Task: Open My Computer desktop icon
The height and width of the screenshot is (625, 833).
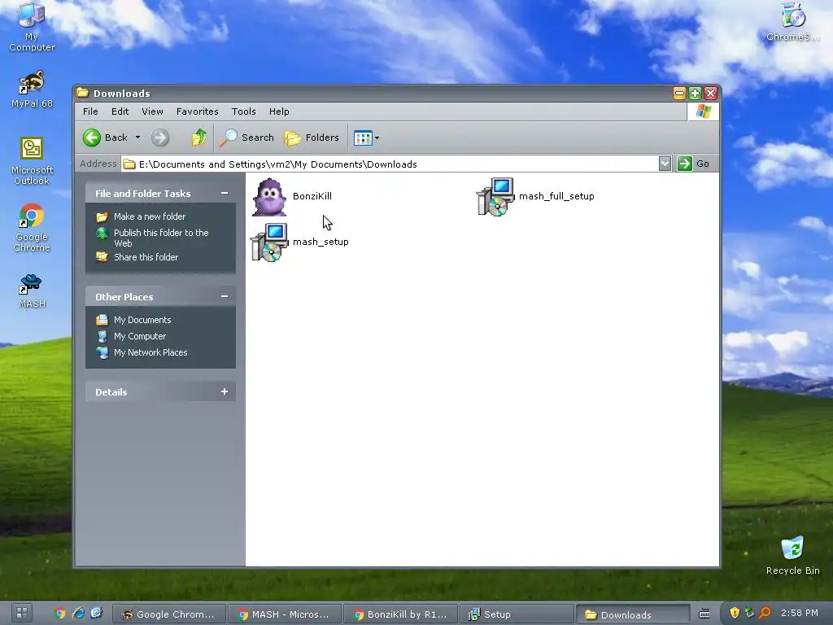Action: click(32, 27)
